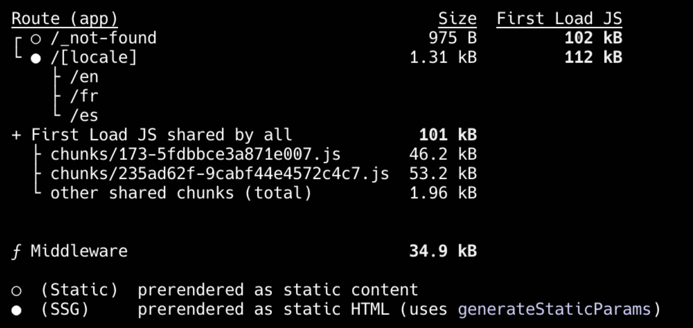693x328 pixels.
Task: Click the generateStaticParams highlighted text
Action: click(554, 310)
